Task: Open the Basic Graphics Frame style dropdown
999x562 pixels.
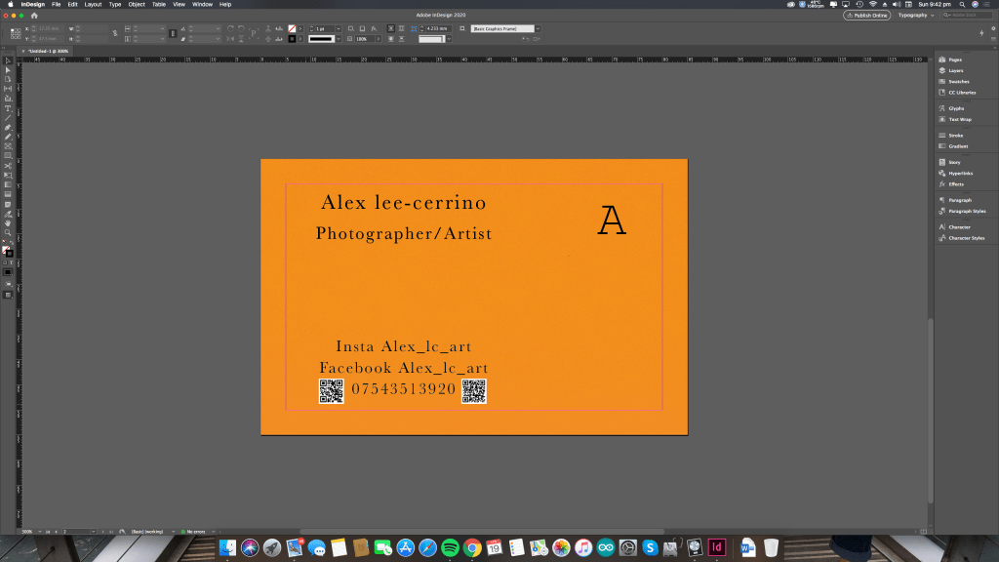Action: click(537, 28)
